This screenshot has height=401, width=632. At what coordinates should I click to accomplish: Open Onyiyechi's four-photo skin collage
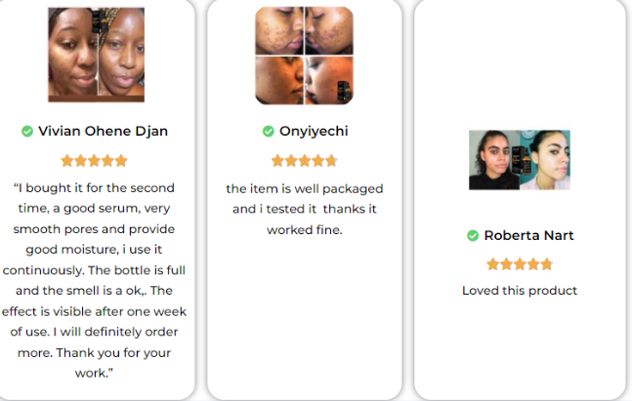pos(304,56)
